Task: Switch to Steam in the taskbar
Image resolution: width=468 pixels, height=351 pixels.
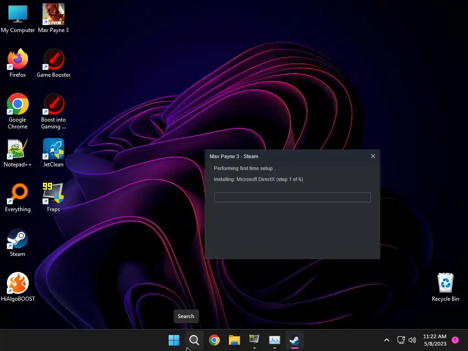Action: (295, 340)
